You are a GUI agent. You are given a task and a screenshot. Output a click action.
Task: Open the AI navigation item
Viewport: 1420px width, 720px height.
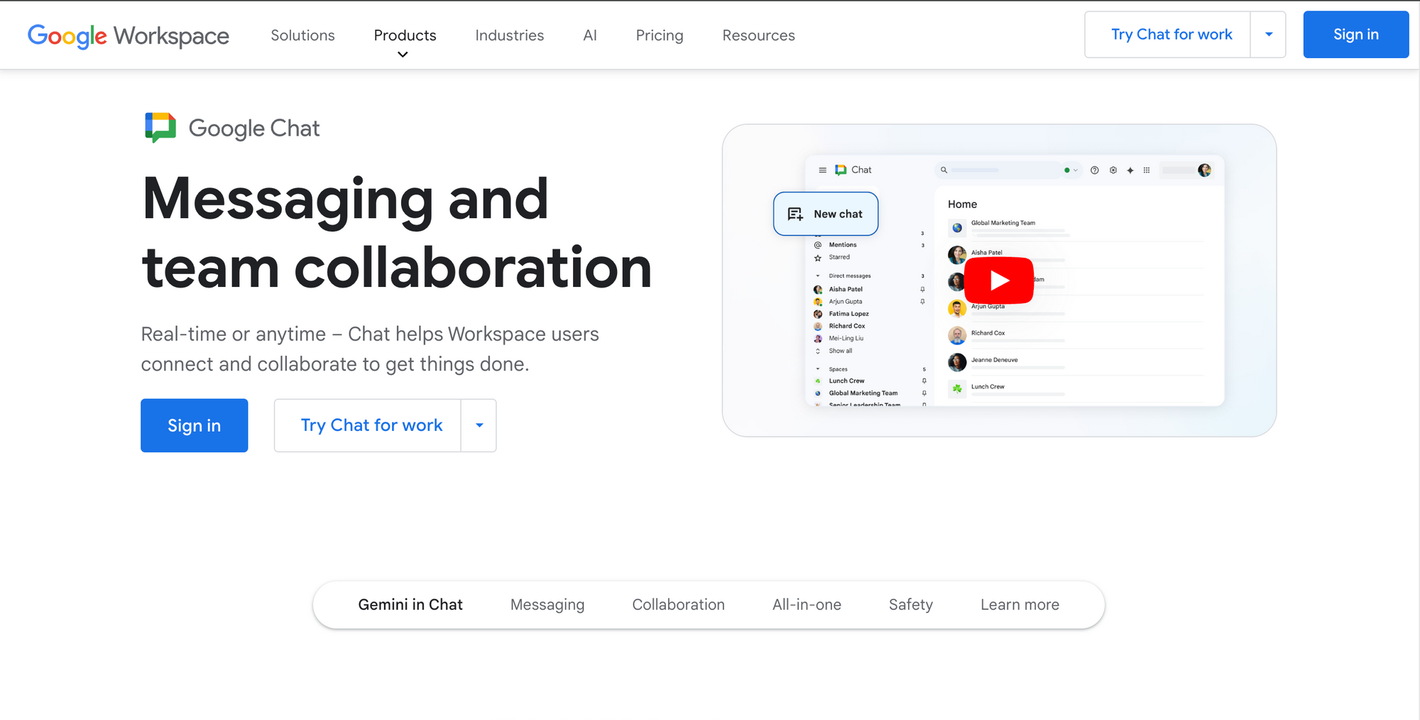point(589,36)
